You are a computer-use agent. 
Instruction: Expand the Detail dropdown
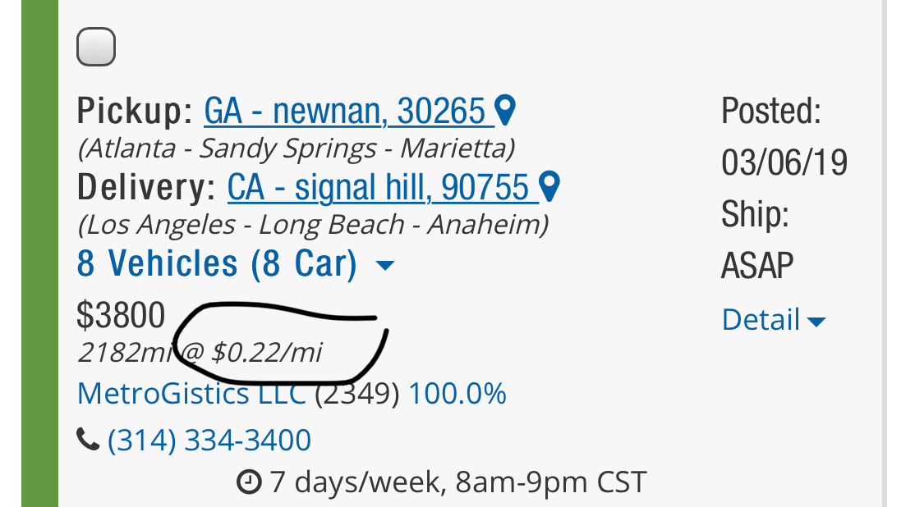(x=773, y=320)
